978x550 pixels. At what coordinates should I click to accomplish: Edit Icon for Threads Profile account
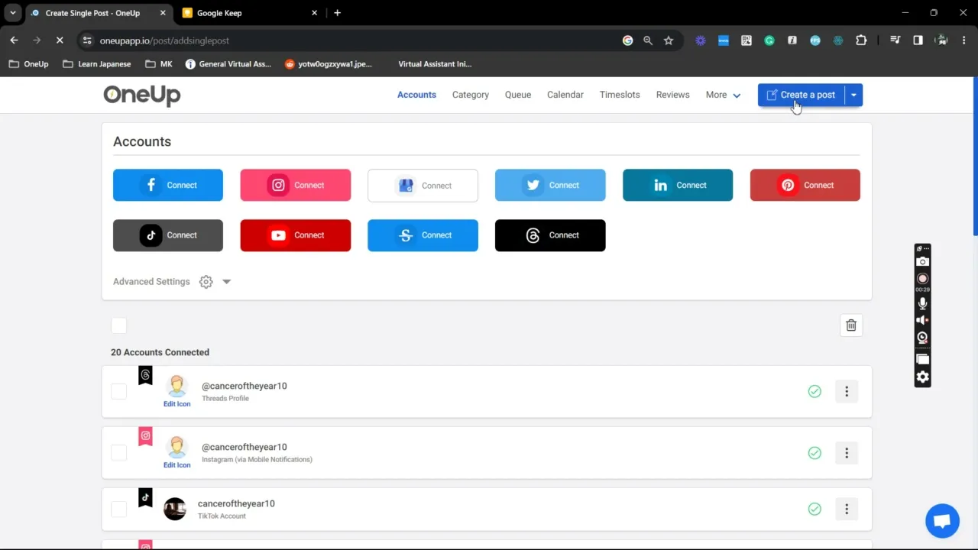[176, 404]
